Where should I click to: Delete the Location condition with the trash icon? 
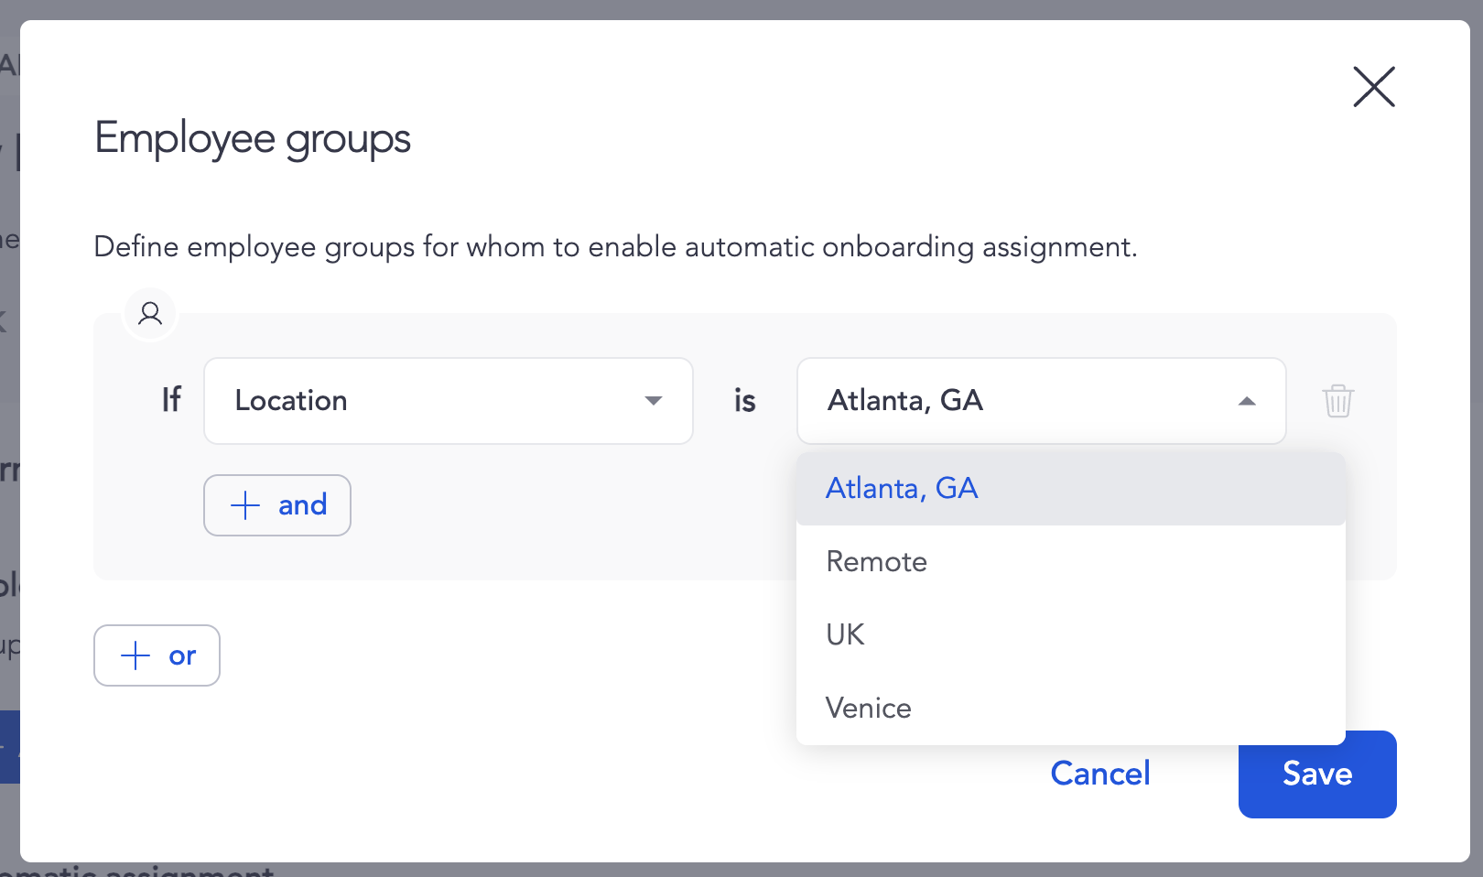pos(1337,401)
